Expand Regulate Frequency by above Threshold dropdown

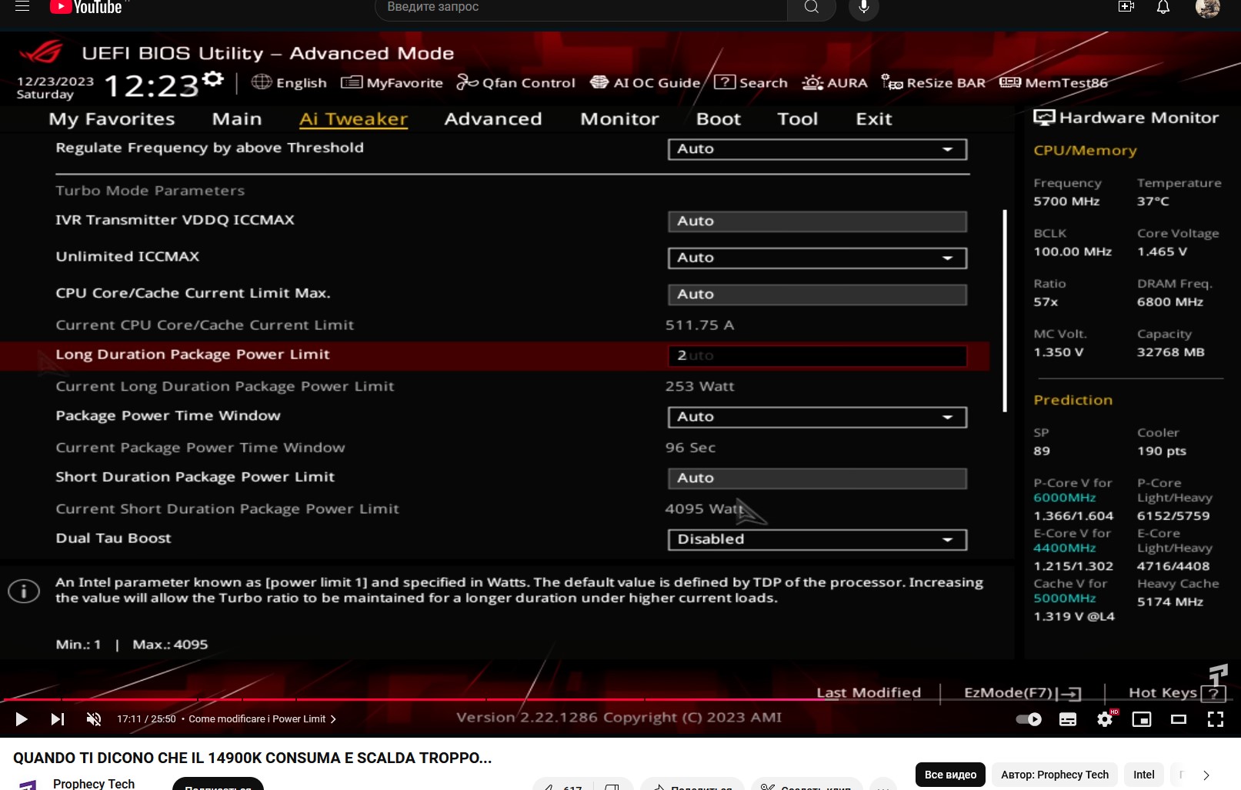coord(817,149)
